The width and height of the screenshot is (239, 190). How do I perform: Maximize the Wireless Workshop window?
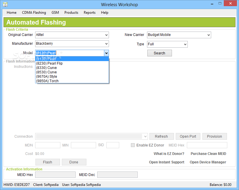[x=220, y=3]
